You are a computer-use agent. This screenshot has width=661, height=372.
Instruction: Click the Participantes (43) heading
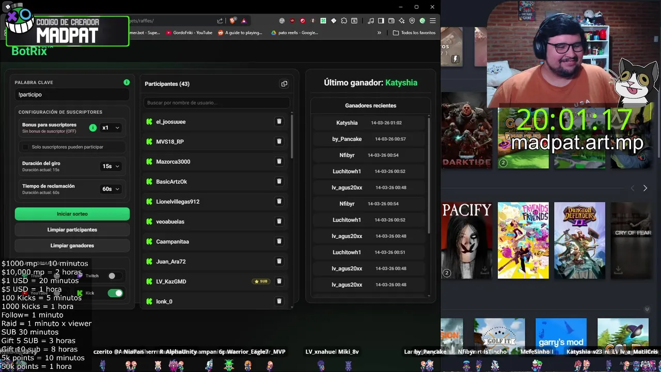point(167,84)
